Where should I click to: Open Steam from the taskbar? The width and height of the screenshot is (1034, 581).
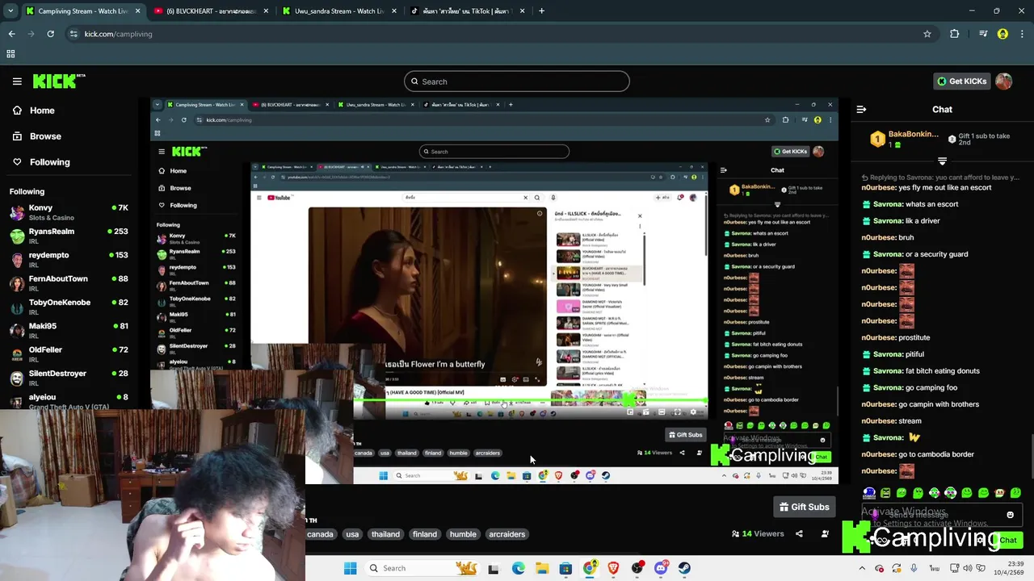click(x=684, y=568)
